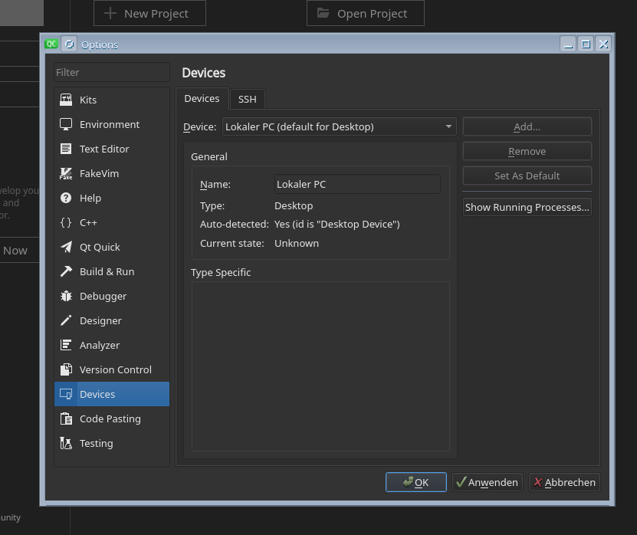
Task: Open the Text Editor category icon
Action: pos(66,149)
